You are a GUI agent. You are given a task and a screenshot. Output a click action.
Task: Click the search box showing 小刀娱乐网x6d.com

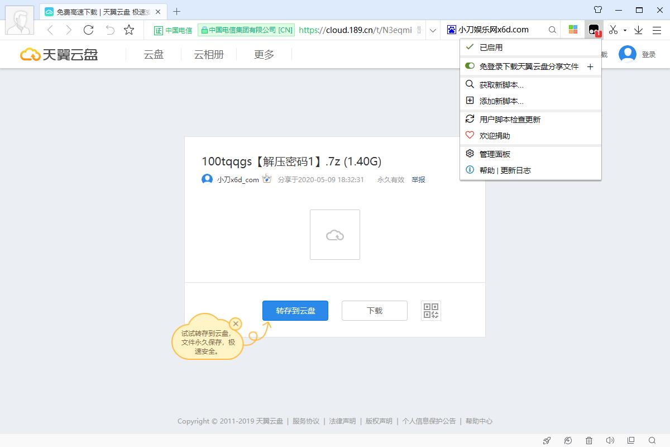point(500,30)
